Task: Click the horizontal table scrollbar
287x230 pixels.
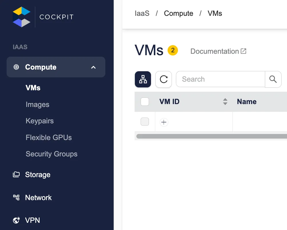Action: (x=211, y=136)
